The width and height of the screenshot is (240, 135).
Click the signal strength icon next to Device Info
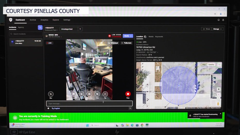[46, 36]
